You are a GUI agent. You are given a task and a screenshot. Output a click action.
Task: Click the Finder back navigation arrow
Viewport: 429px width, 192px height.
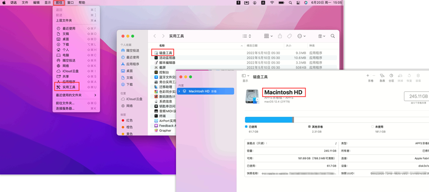click(154, 36)
